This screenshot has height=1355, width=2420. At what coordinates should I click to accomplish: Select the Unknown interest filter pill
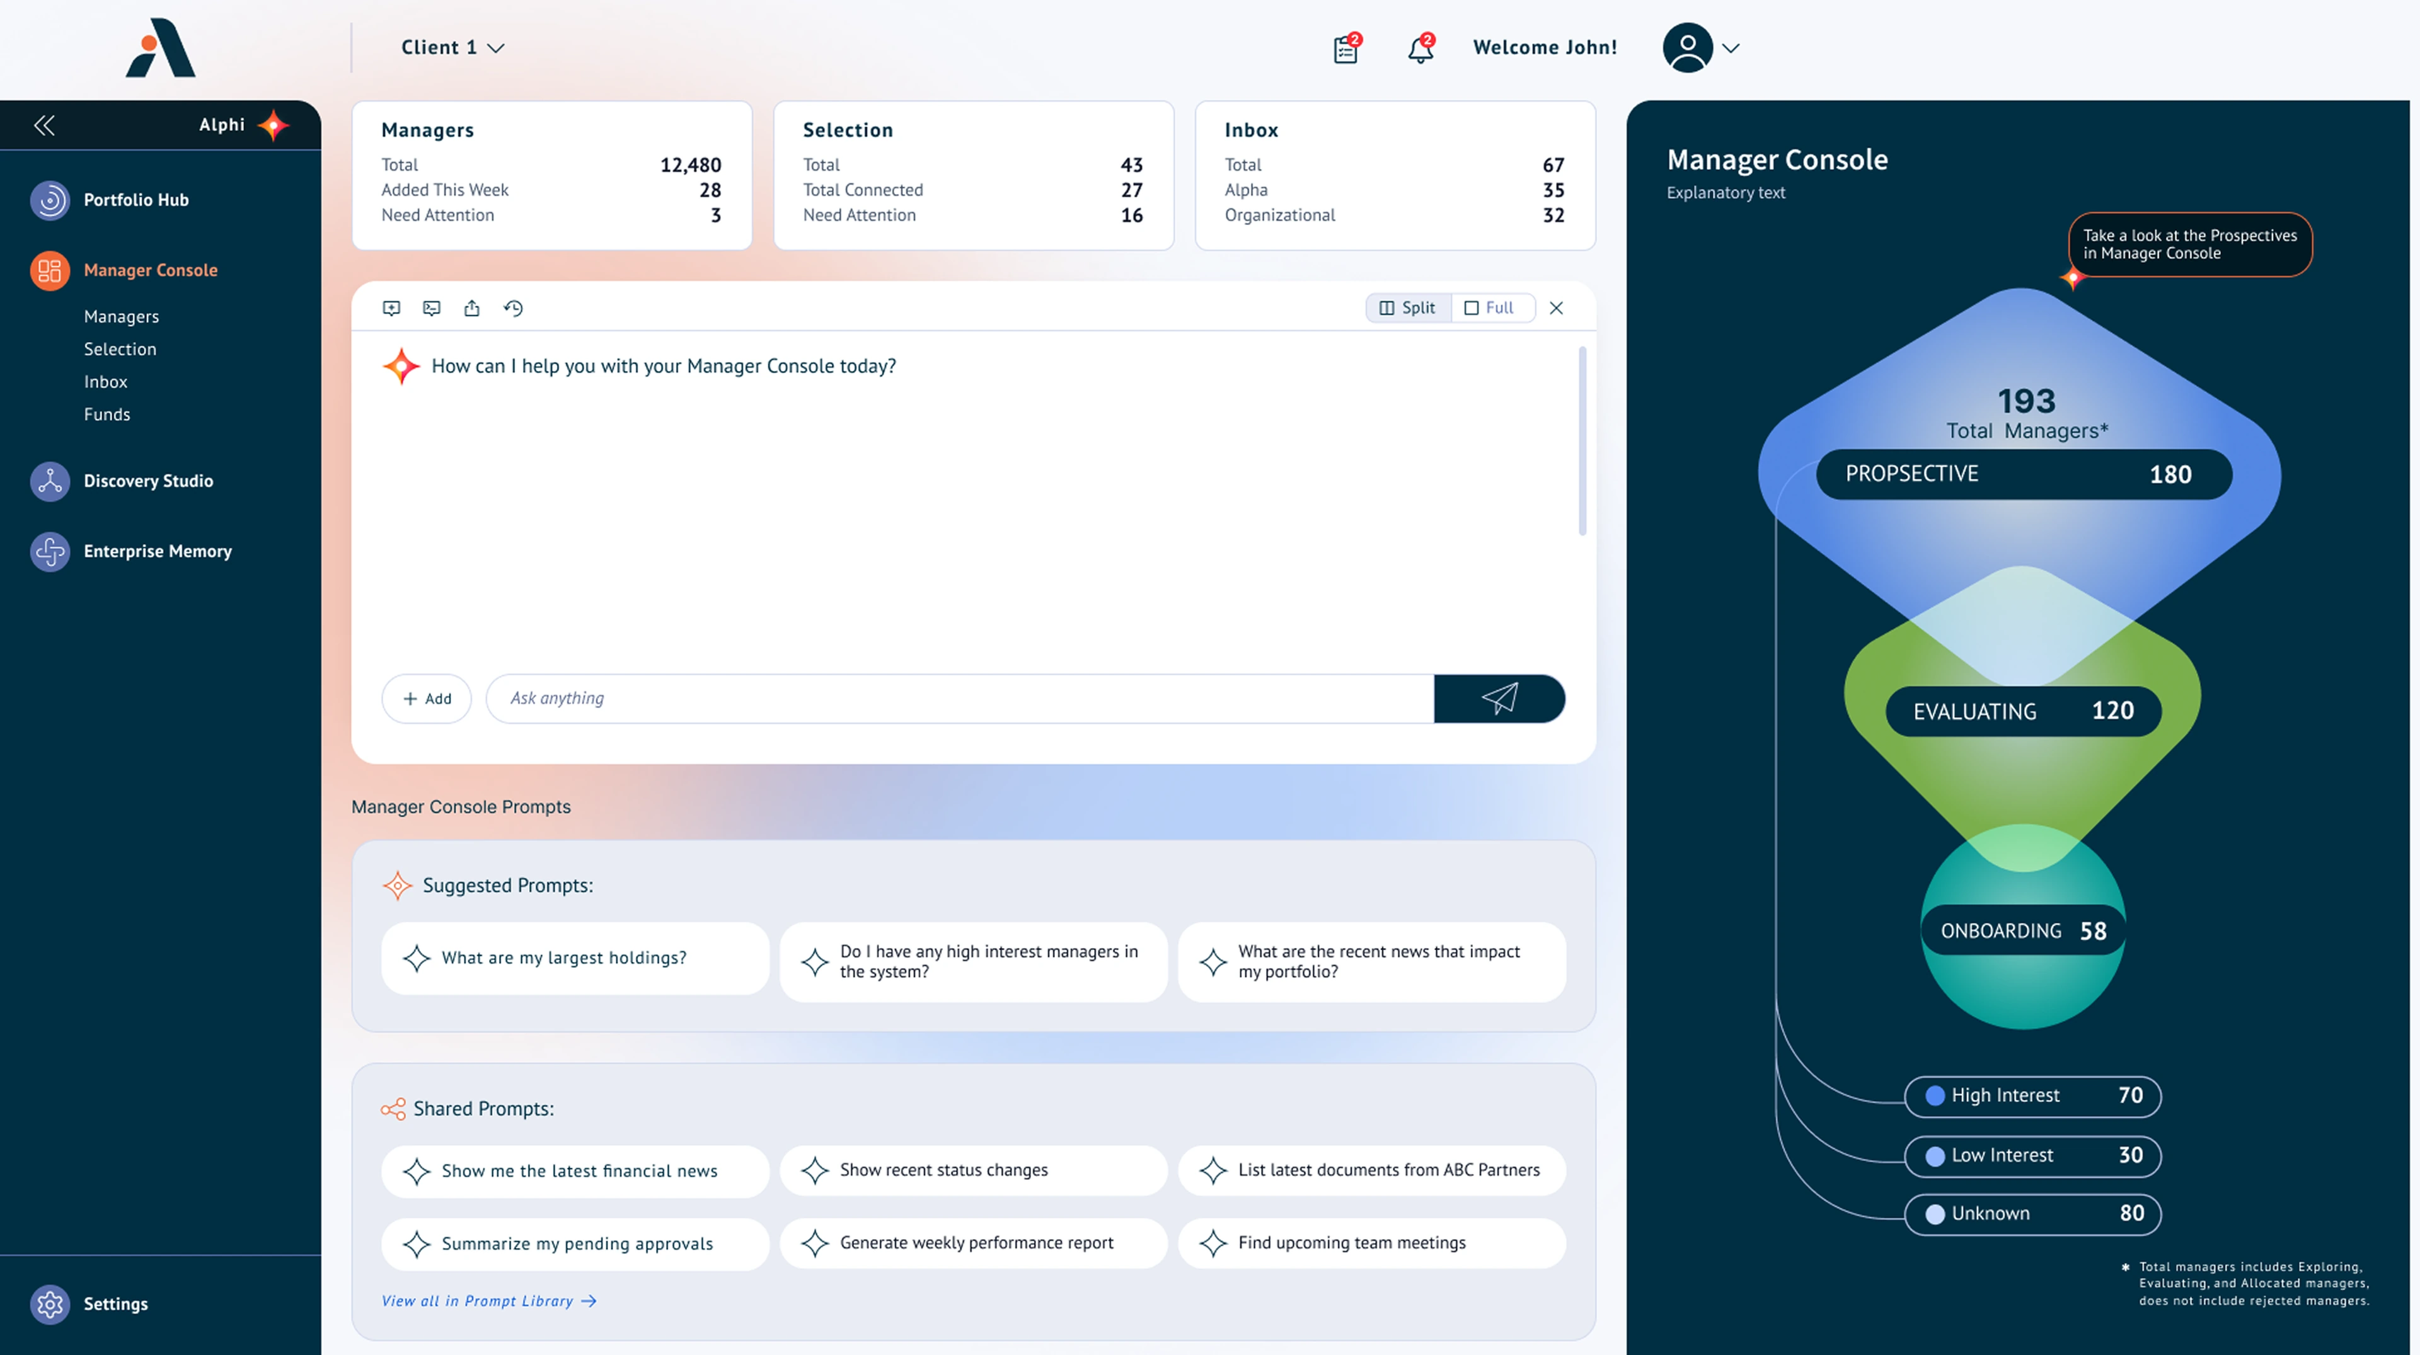pyautogui.click(x=2033, y=1214)
